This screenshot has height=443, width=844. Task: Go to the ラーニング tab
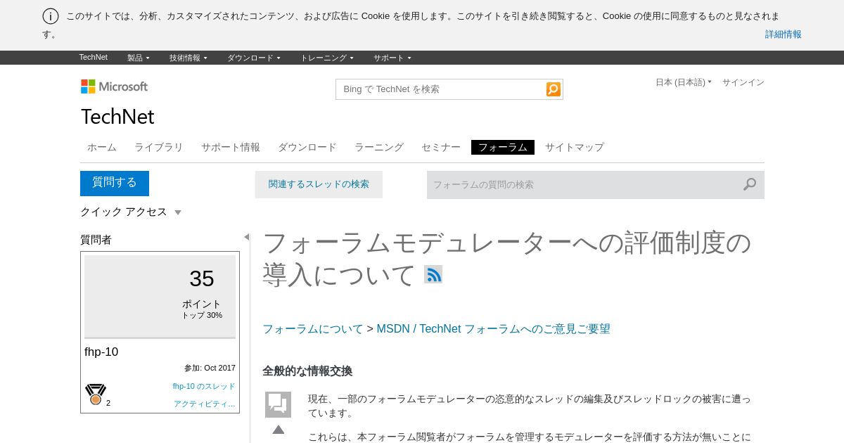pyautogui.click(x=379, y=147)
